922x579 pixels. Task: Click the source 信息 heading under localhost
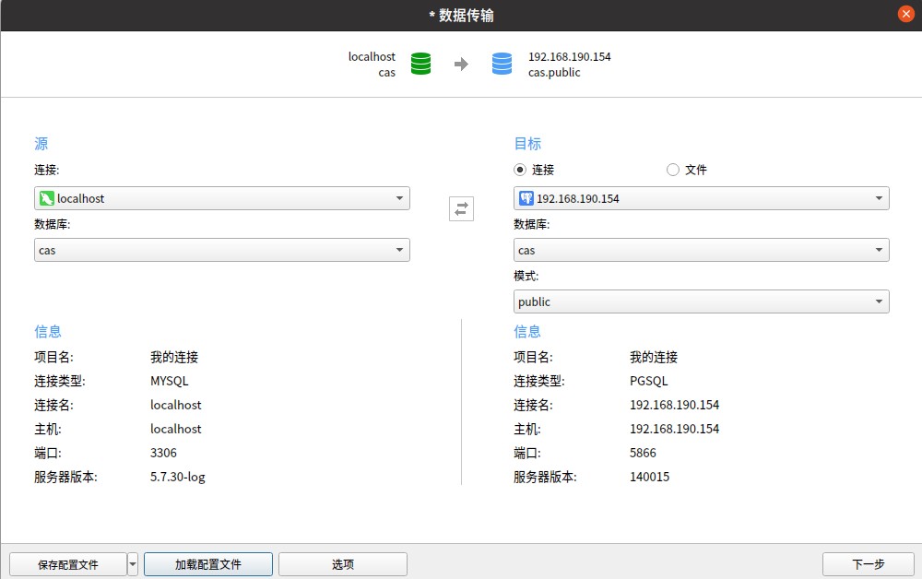[48, 332]
